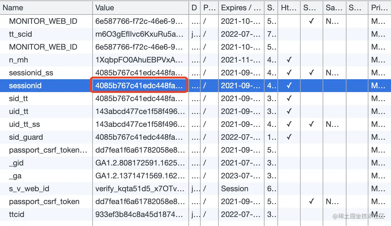
Task: Select the n_mh cookie name
Action: [19, 60]
